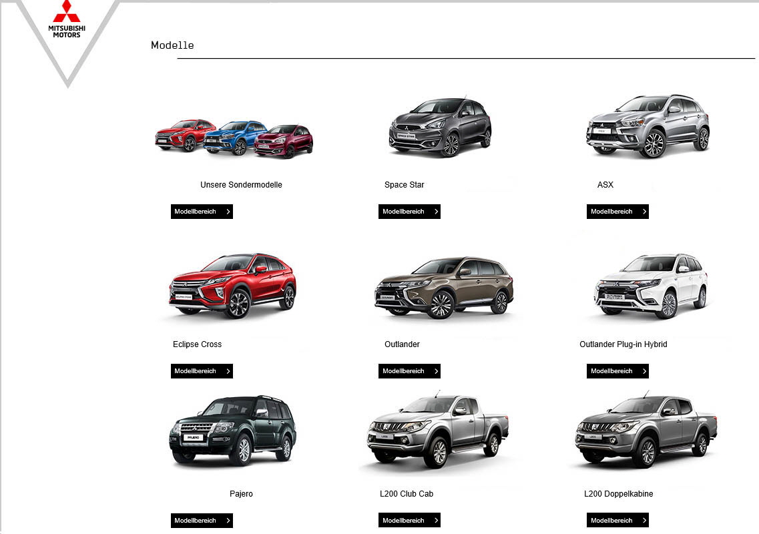The image size is (759, 534).
Task: Click the Pajero model name
Action: click(x=241, y=494)
